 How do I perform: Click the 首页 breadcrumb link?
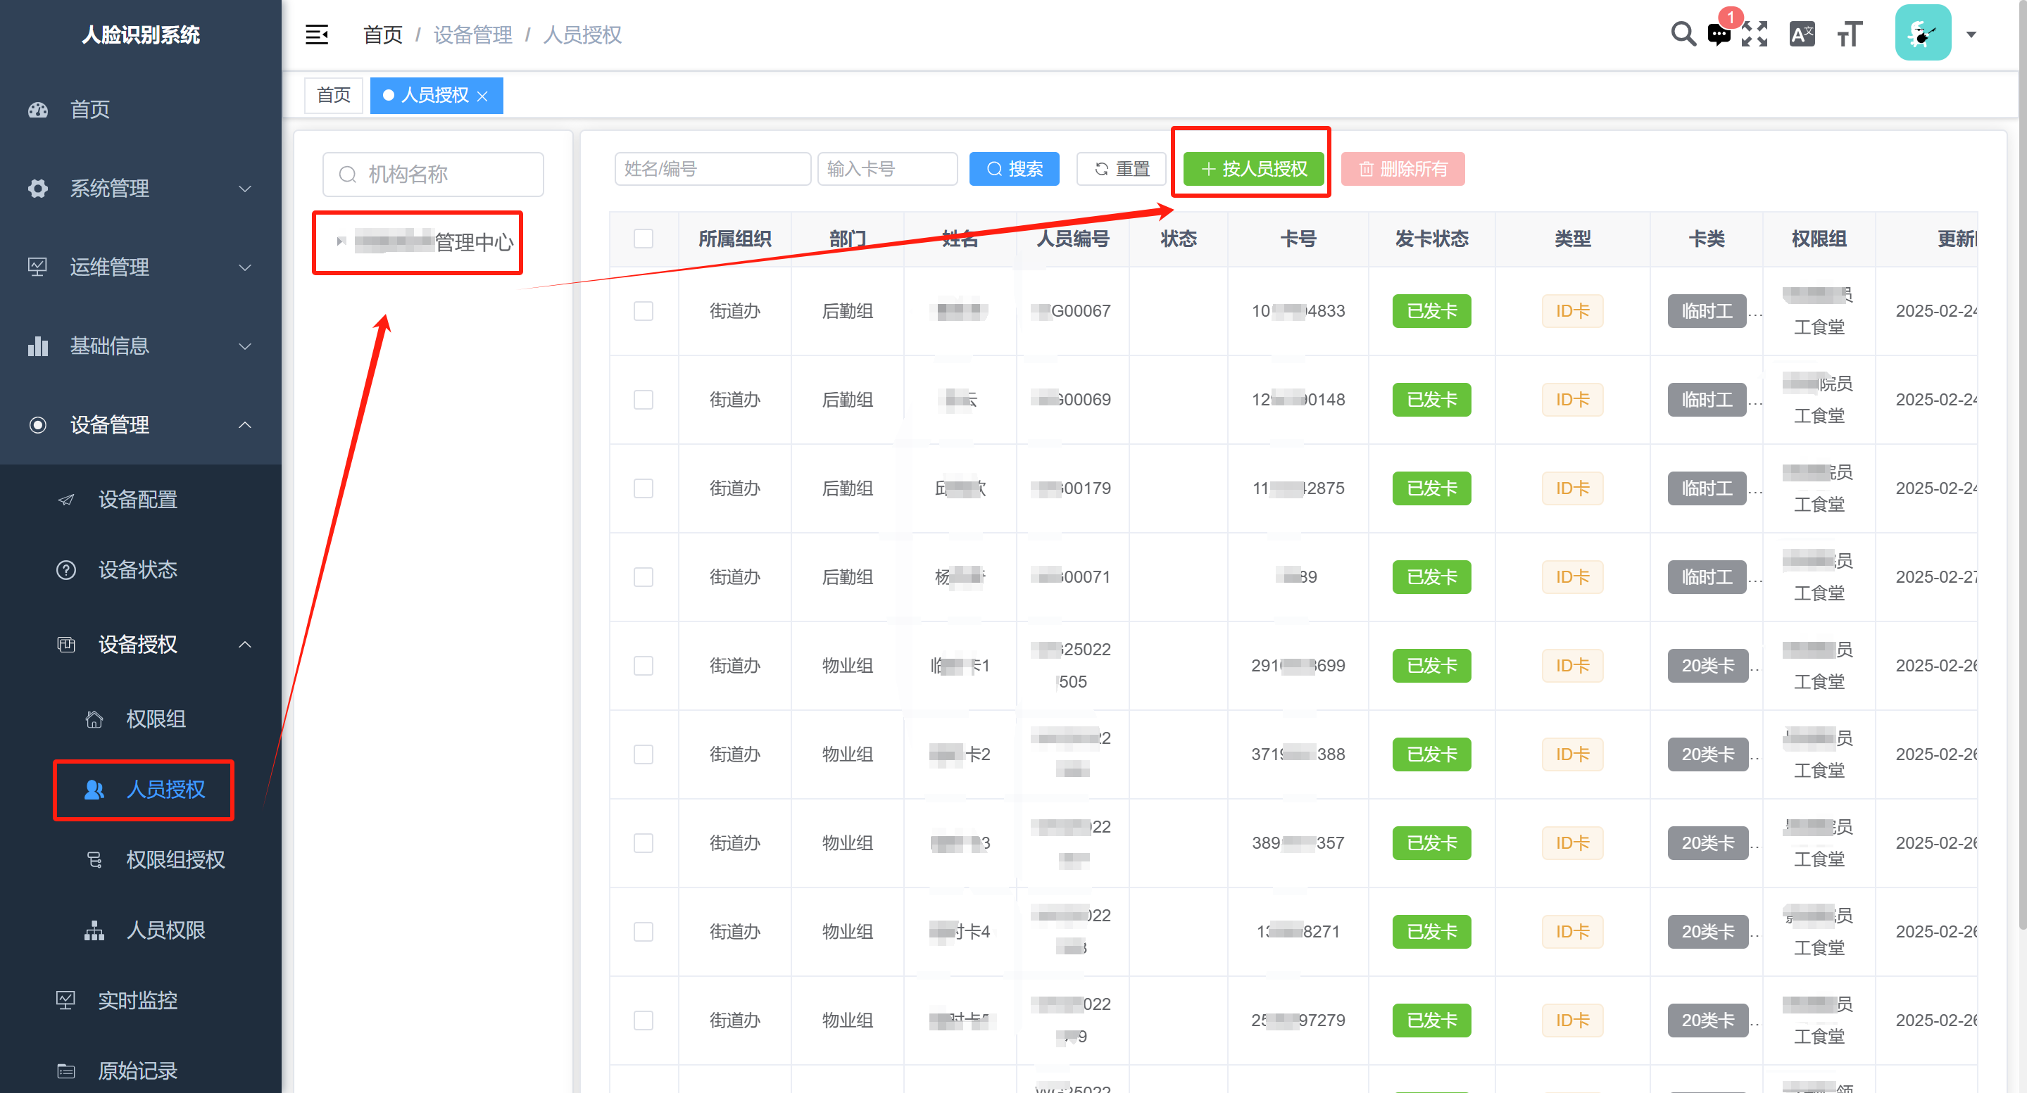coord(383,34)
